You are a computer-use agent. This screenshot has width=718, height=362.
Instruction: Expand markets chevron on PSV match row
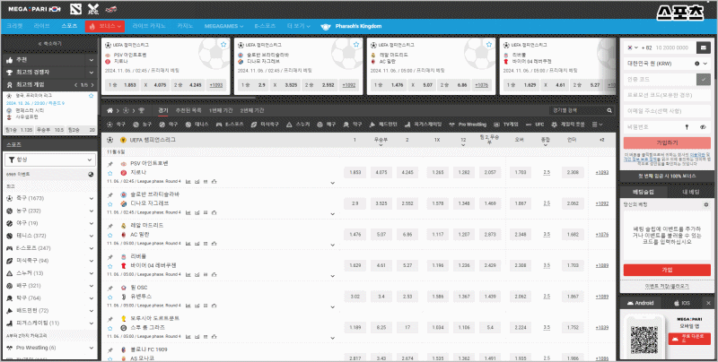click(x=333, y=183)
